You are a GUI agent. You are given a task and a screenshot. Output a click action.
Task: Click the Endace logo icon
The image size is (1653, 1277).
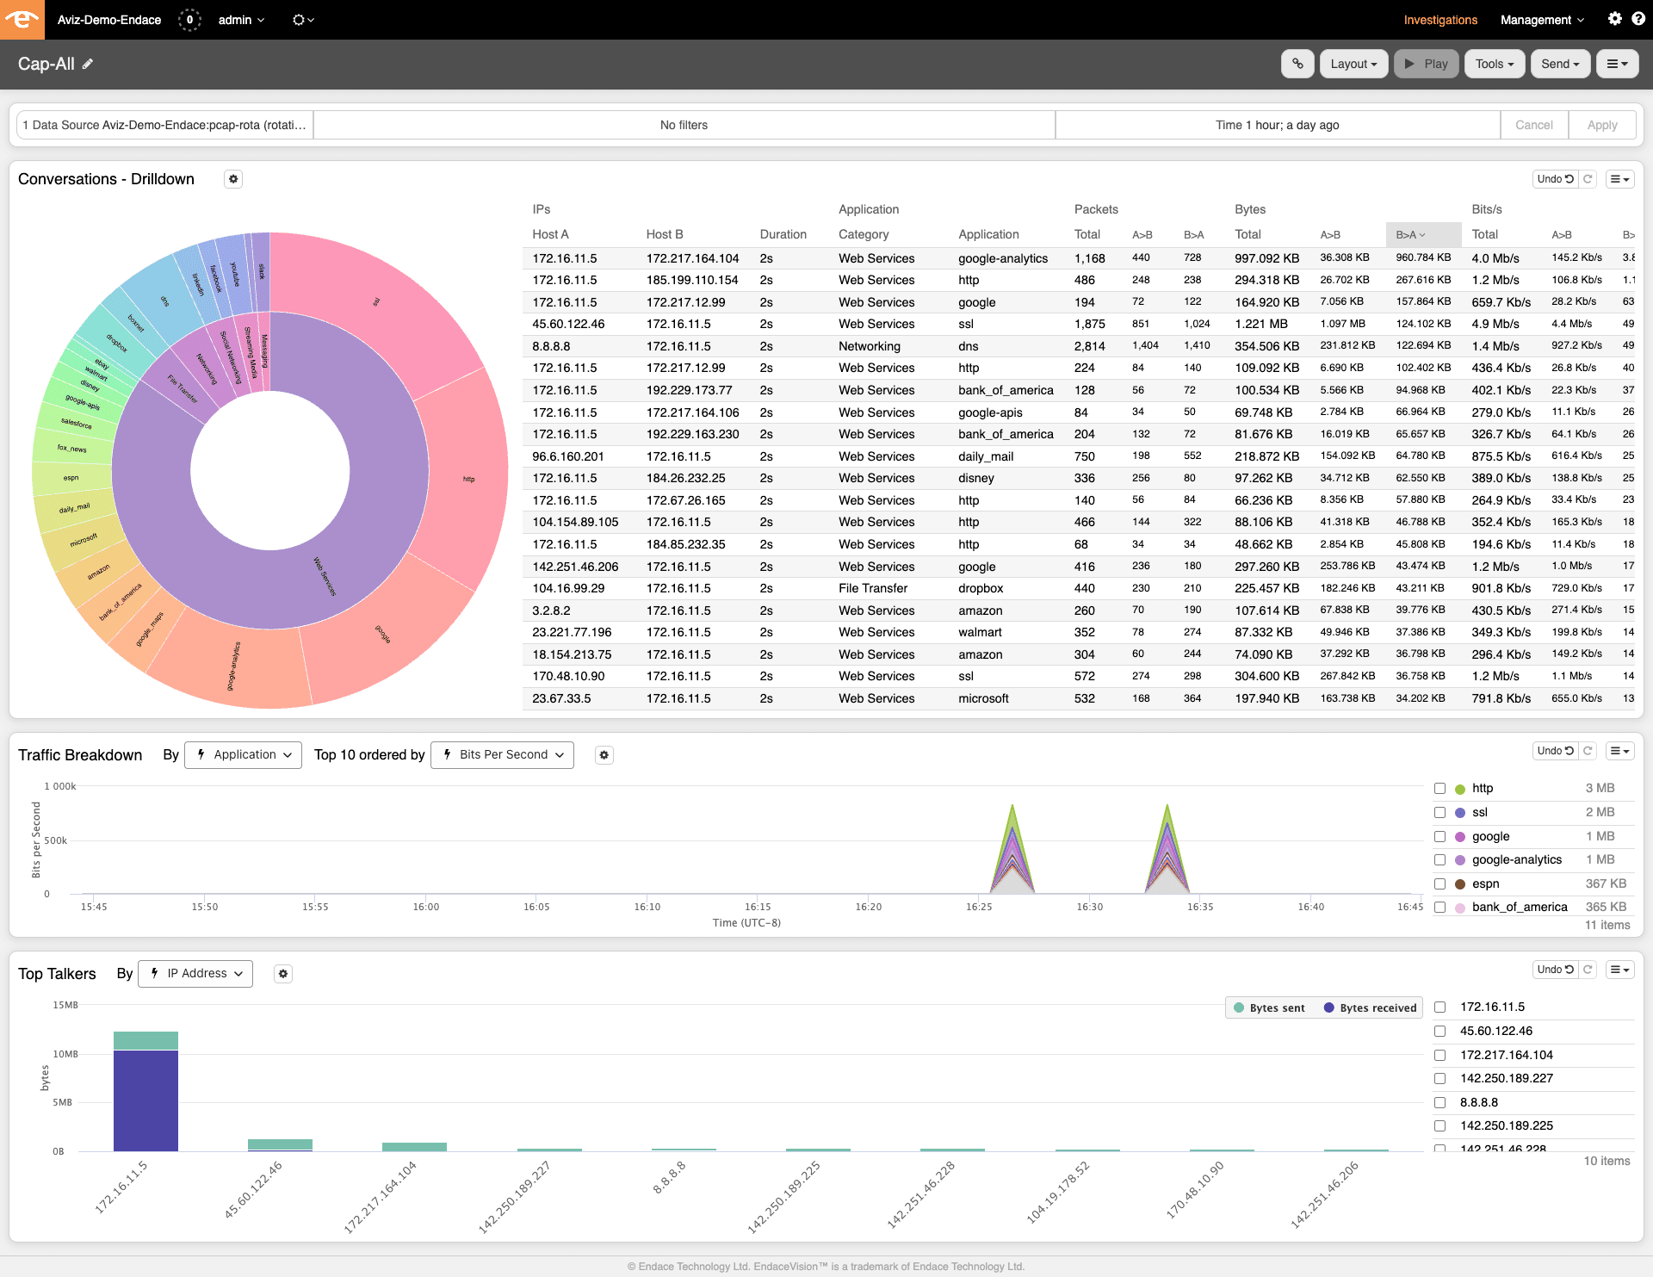coord(22,19)
